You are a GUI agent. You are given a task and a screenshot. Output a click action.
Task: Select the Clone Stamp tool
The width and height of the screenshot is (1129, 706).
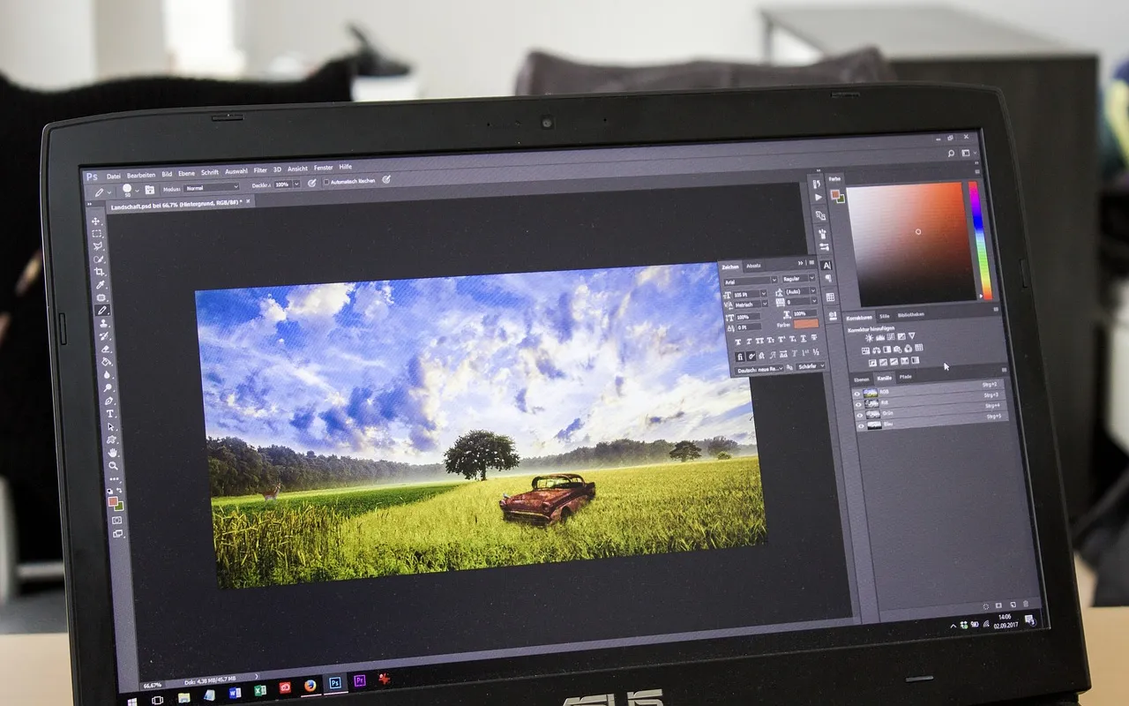point(103,323)
